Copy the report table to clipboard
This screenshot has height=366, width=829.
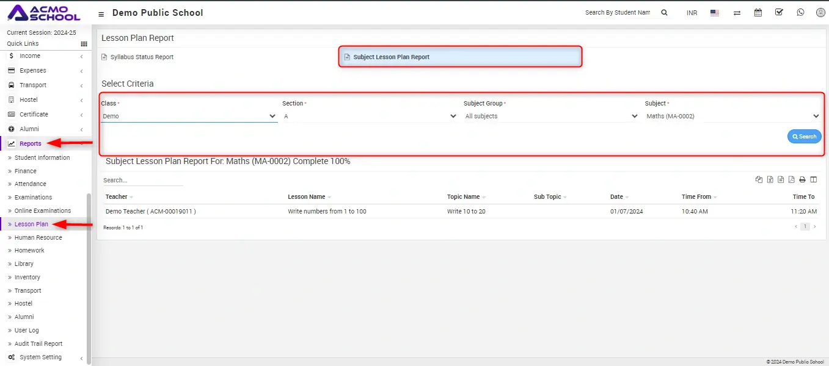click(x=759, y=179)
